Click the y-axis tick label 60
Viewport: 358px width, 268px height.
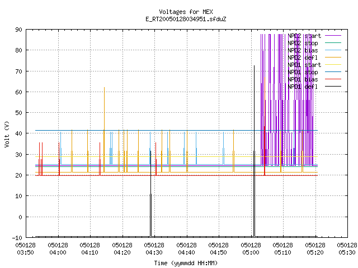(x=18, y=92)
